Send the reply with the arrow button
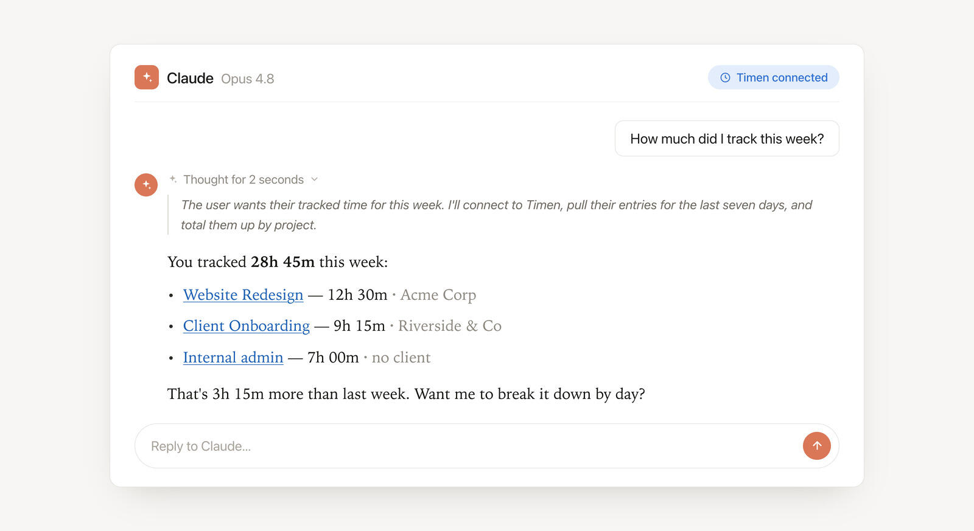974x531 pixels. click(817, 446)
